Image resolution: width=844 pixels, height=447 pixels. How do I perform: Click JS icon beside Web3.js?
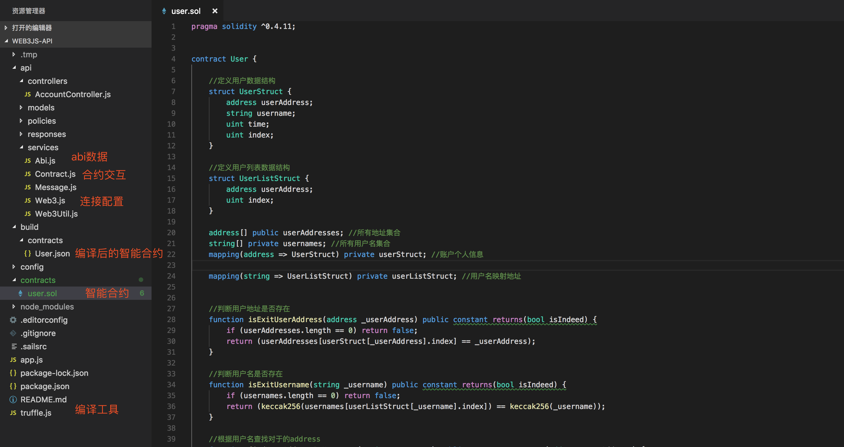[27, 200]
